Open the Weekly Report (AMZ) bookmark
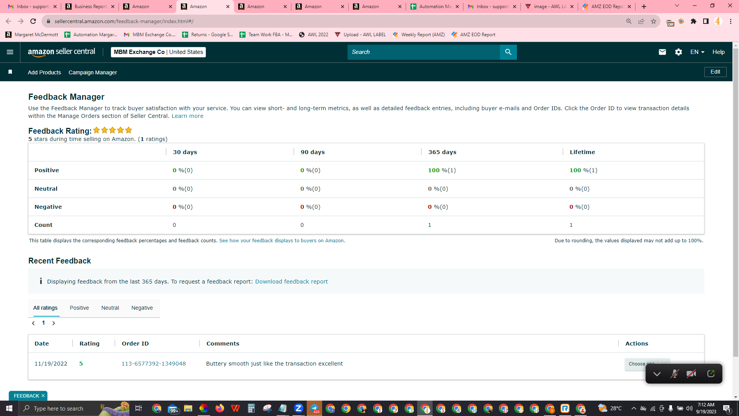 419,35
